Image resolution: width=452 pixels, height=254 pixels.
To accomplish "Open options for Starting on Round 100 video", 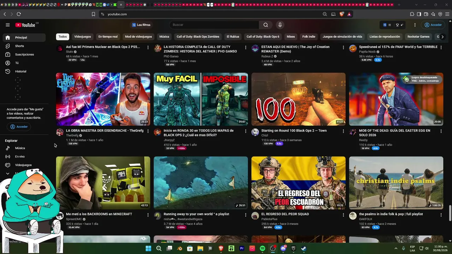I will (x=343, y=131).
